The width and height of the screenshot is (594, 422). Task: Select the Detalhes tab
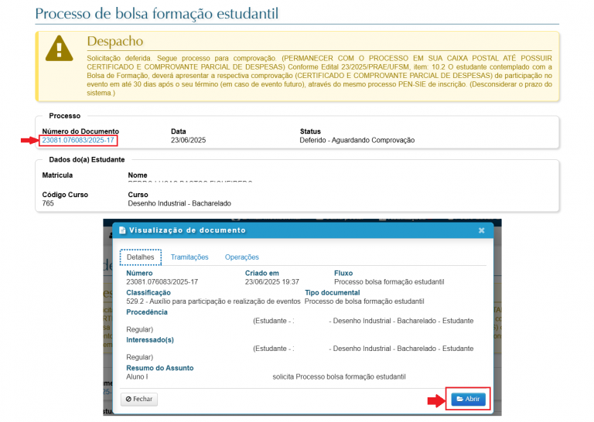pyautogui.click(x=140, y=257)
